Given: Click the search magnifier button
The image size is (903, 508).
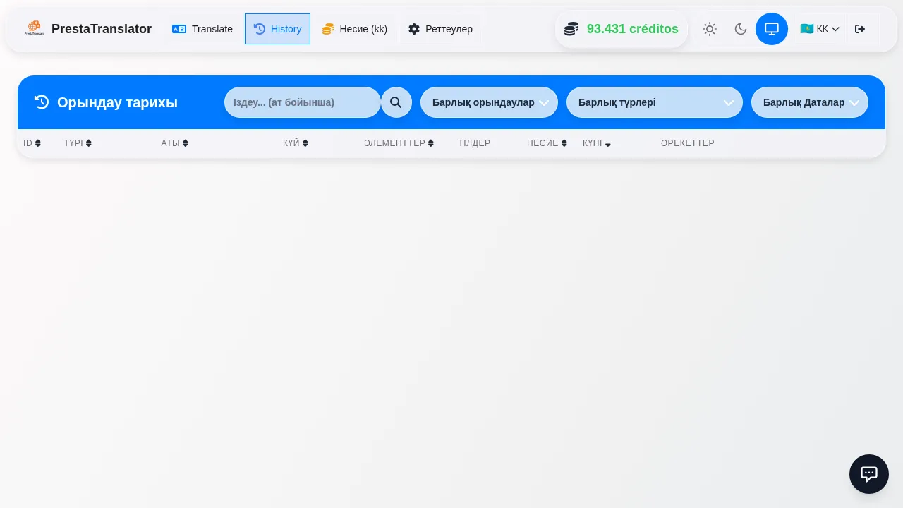Looking at the screenshot, I should 396,102.
